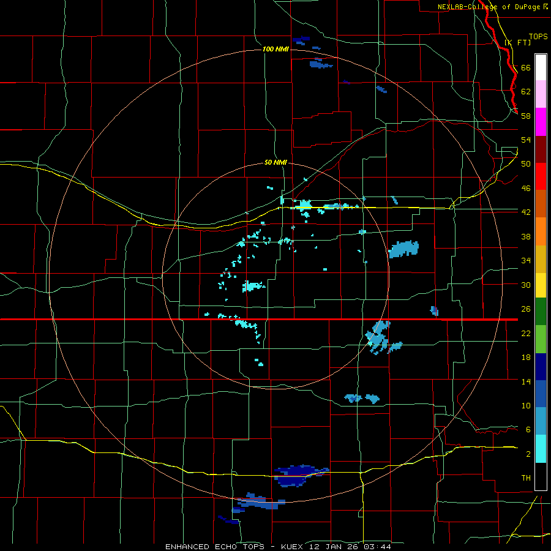The image size is (551, 551).
Task: Click the KUEX station ID in the footer
Action: (x=293, y=547)
